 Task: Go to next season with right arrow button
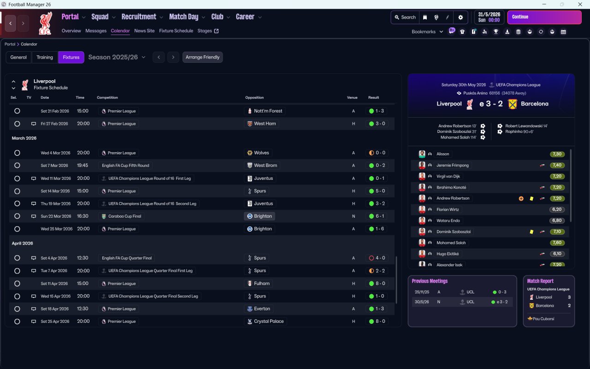click(173, 57)
